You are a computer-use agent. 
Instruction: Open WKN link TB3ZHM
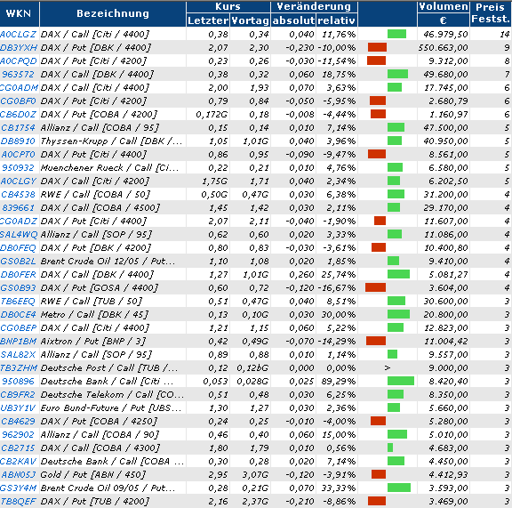pos(19,367)
